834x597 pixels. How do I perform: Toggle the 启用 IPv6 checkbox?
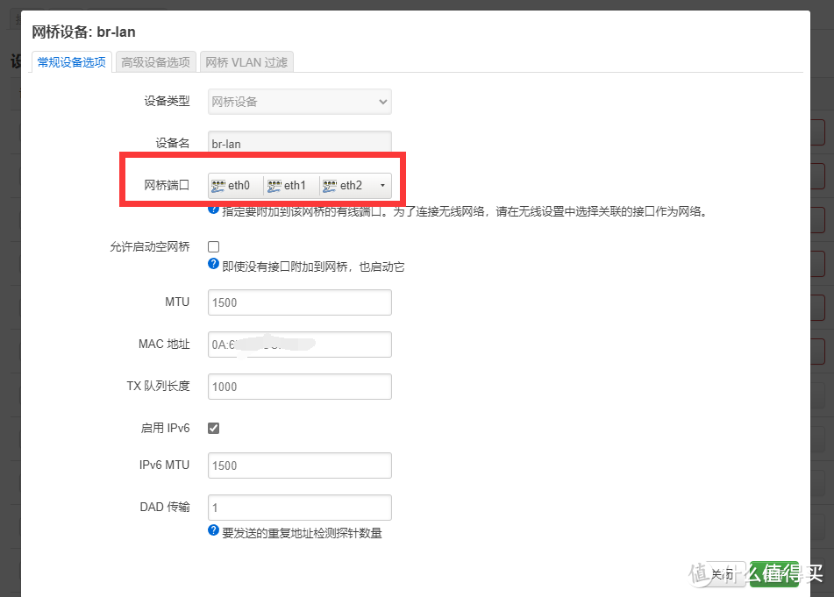[213, 428]
